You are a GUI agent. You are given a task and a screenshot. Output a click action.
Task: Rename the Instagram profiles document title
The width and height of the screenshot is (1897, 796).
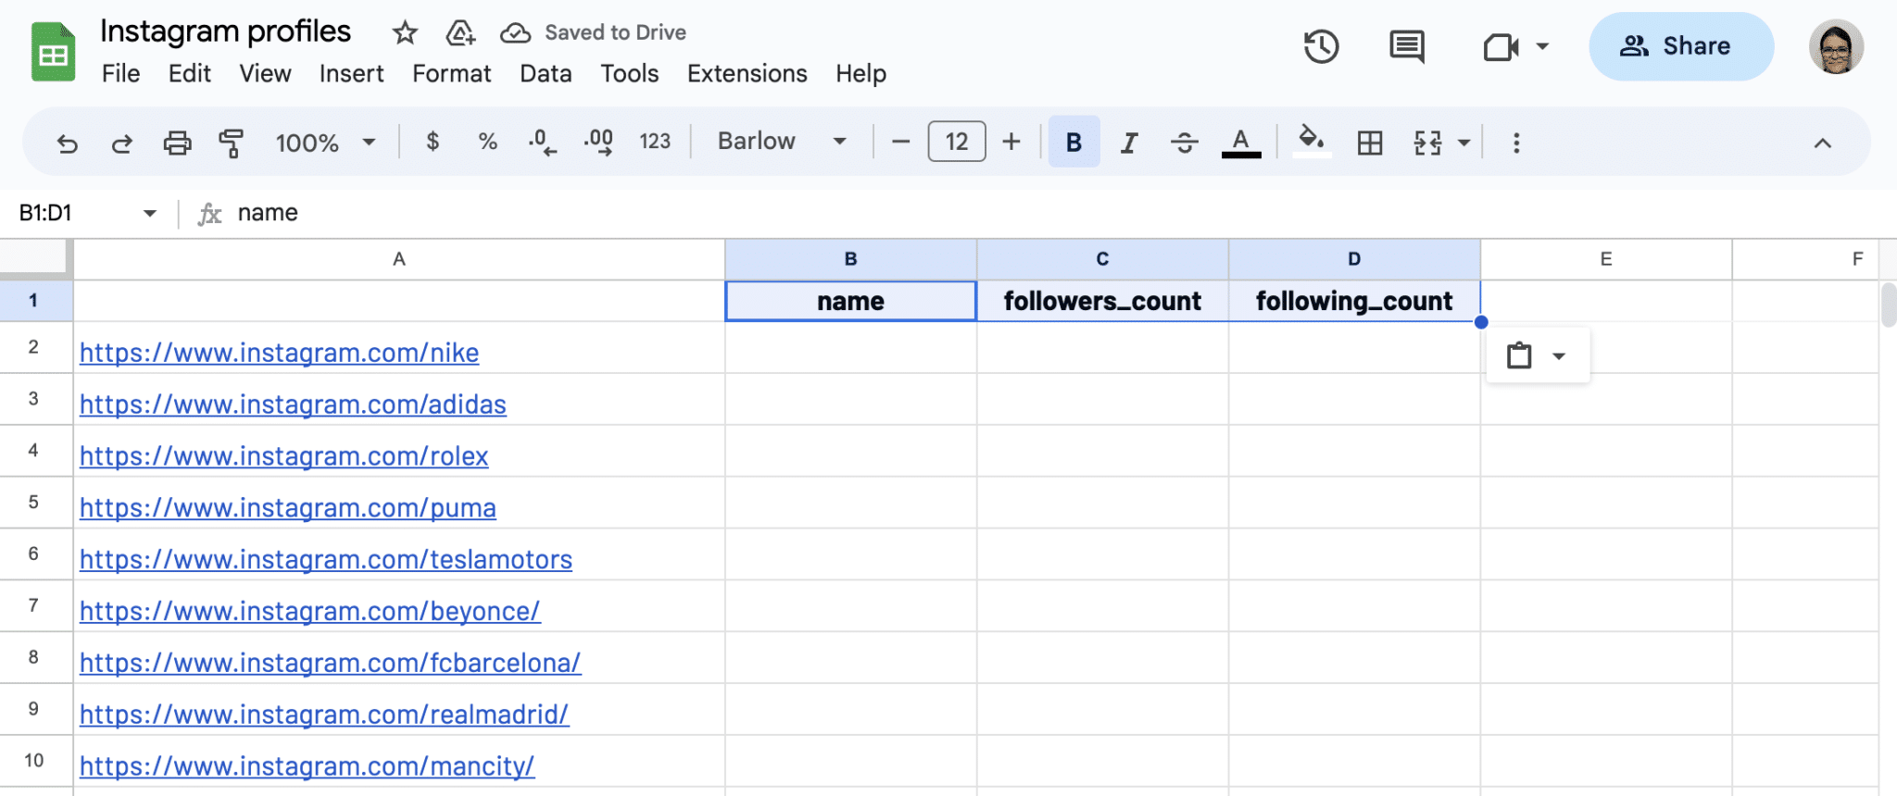click(x=225, y=31)
